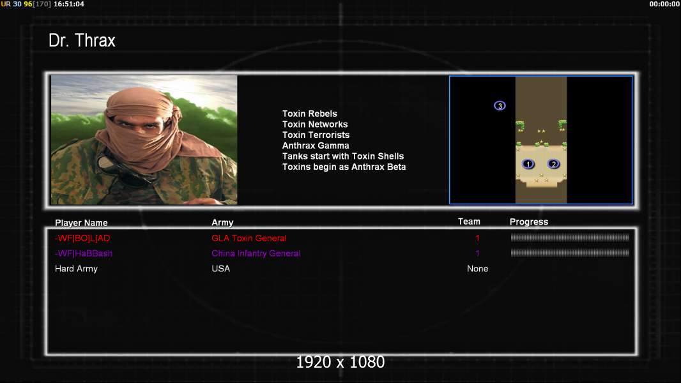Click the Player Name column header
The width and height of the screenshot is (681, 383).
point(81,223)
